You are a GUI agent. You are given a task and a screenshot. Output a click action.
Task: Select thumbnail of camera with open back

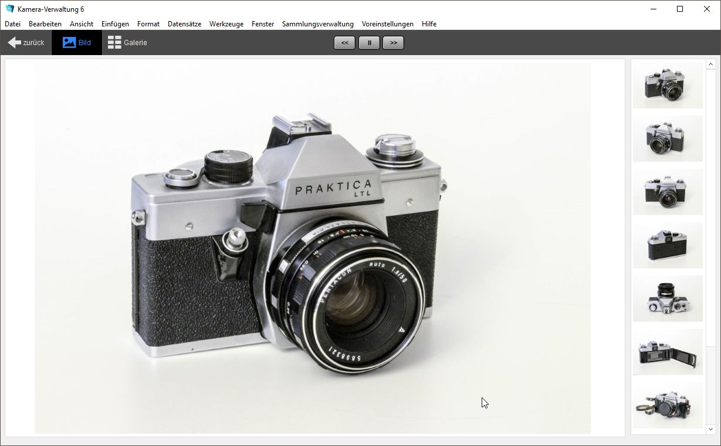point(668,352)
